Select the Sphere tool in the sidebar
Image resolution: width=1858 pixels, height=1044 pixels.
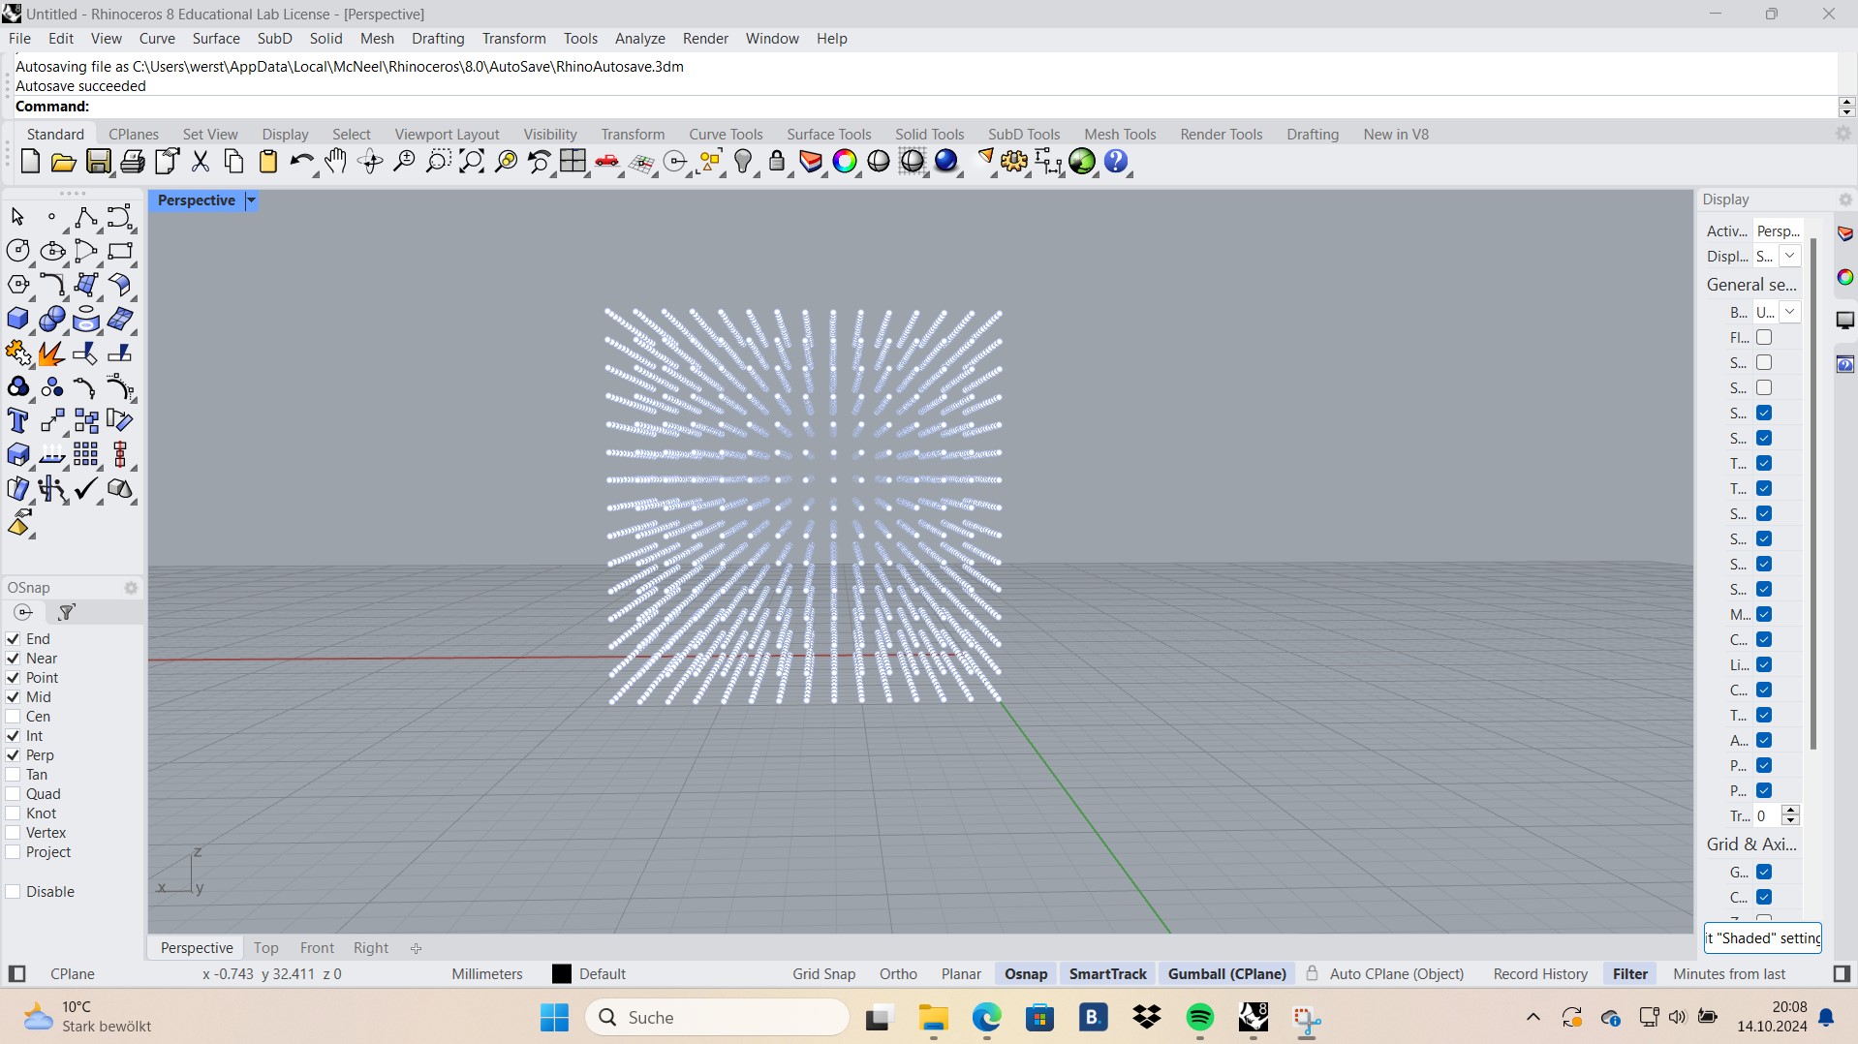click(x=51, y=319)
